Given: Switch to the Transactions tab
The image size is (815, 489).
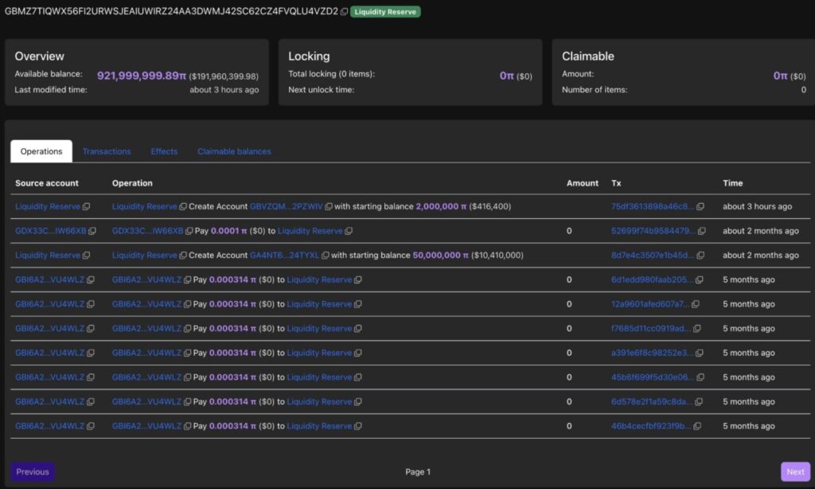Looking at the screenshot, I should [107, 151].
